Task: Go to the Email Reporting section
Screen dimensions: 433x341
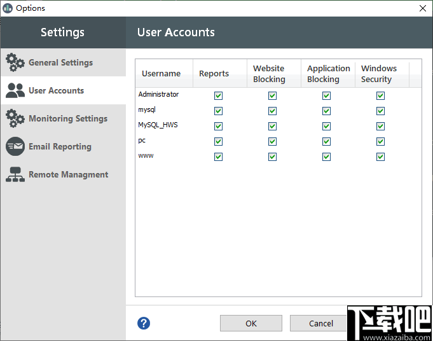Action: click(x=60, y=146)
